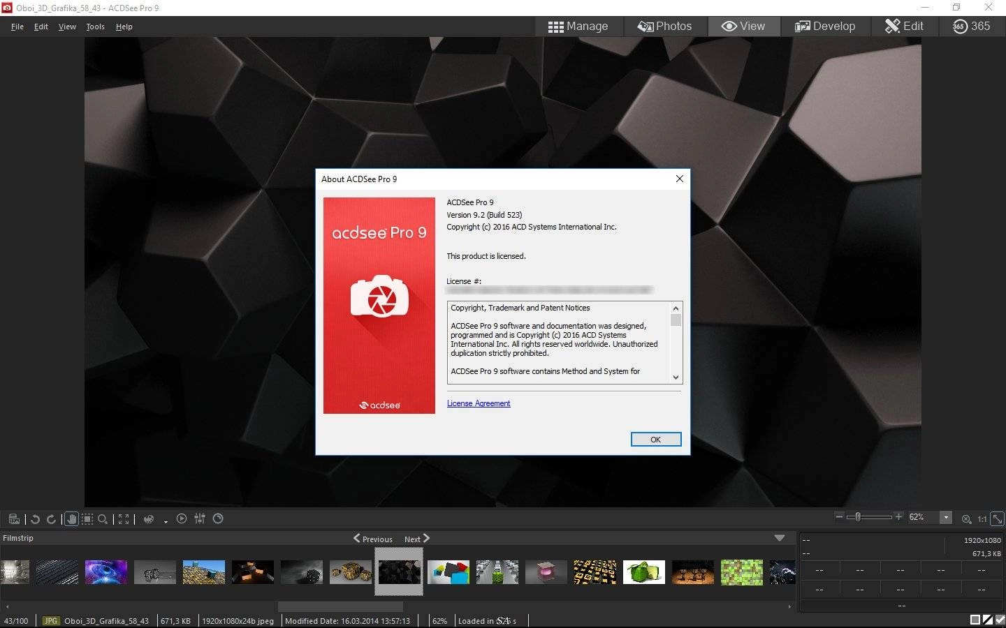Image resolution: width=1006 pixels, height=628 pixels.
Task: Select the yellow tiled roof thumbnail
Action: [204, 572]
